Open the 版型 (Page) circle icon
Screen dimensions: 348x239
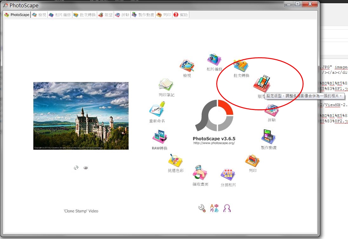pyautogui.click(x=262, y=84)
